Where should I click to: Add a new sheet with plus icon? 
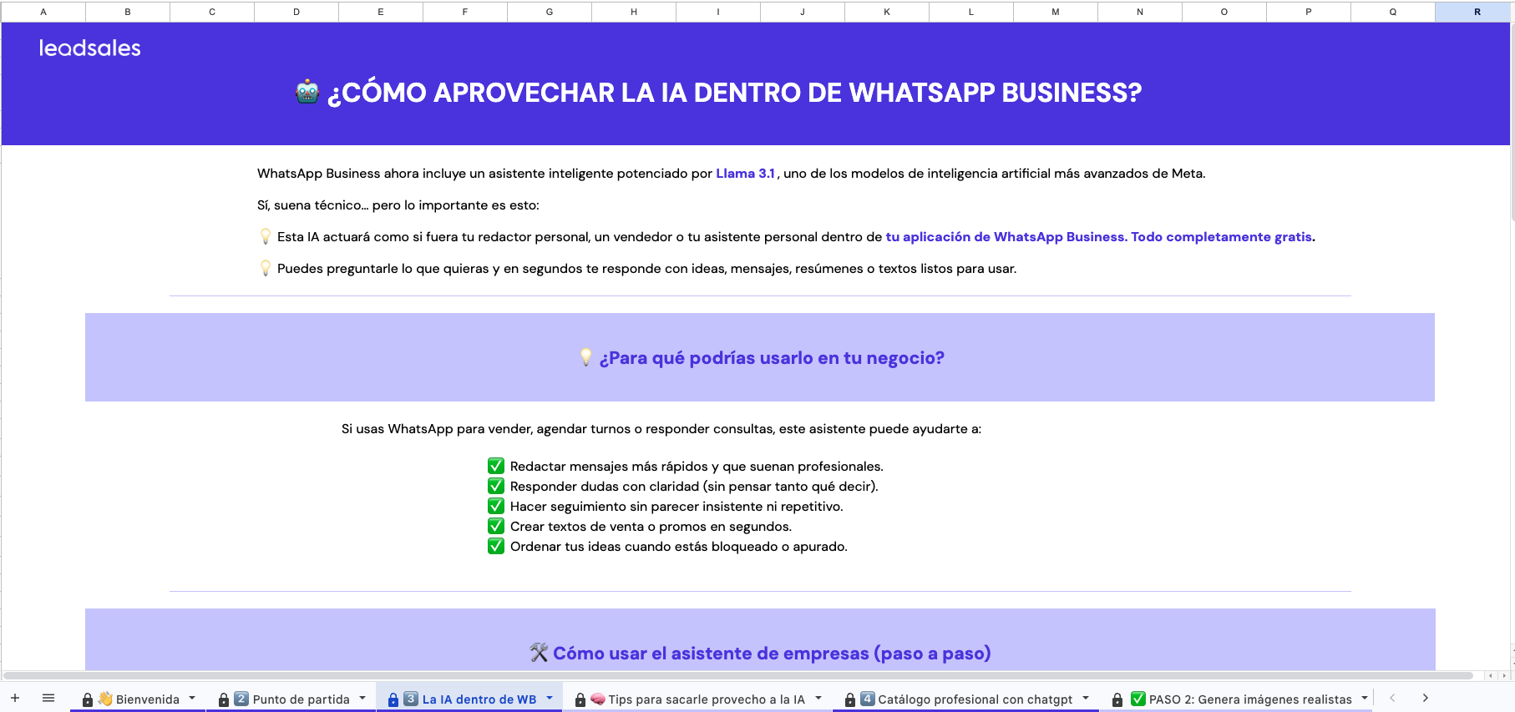tap(15, 698)
